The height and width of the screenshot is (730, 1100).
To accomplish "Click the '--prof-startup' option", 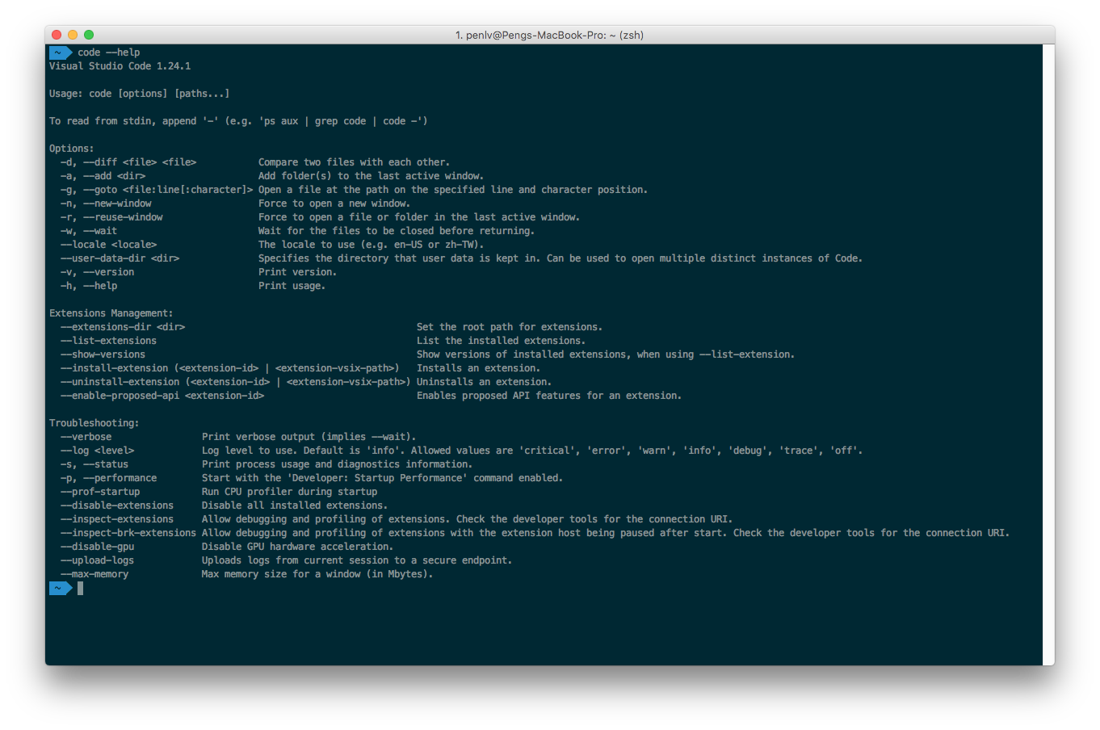I will click(x=100, y=492).
